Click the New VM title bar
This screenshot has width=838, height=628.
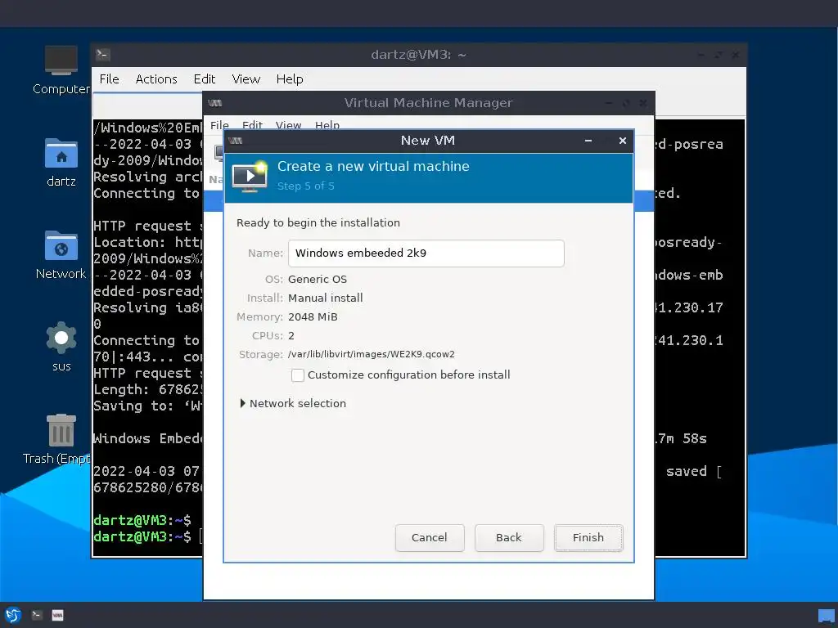(429, 141)
